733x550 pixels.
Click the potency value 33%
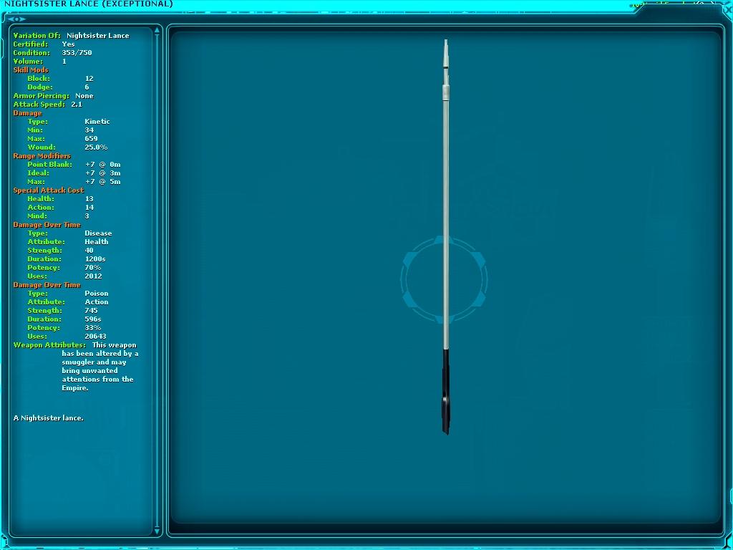tap(93, 328)
